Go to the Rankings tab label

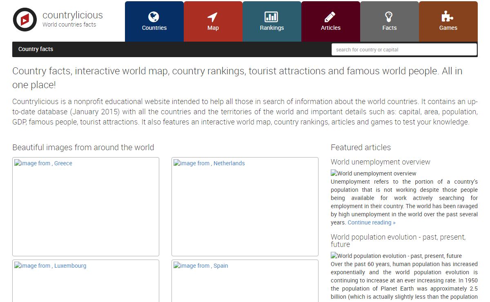coord(272,28)
